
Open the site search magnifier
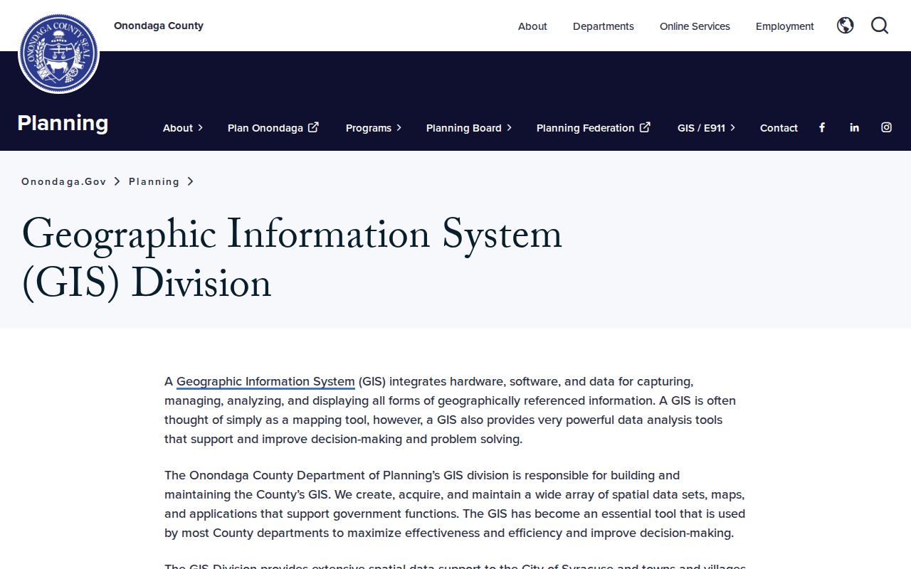(x=880, y=26)
